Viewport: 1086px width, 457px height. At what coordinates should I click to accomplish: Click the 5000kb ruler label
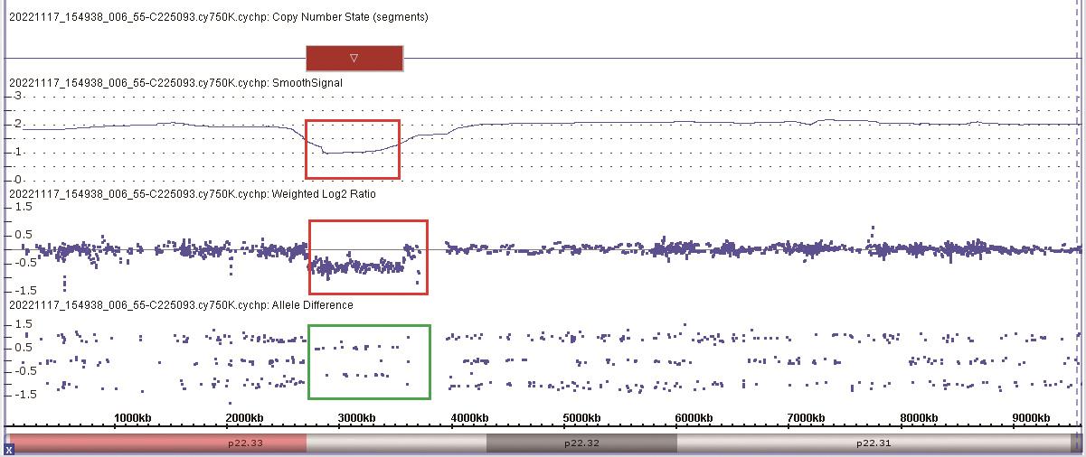coord(581,418)
